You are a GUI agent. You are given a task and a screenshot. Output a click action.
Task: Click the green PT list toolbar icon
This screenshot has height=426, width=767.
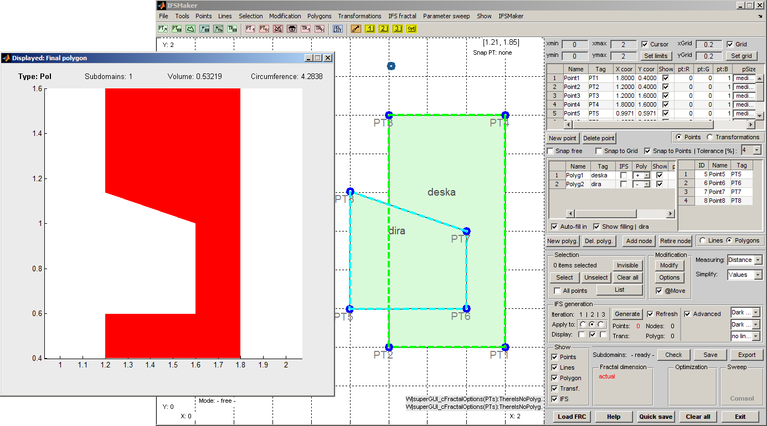click(177, 28)
